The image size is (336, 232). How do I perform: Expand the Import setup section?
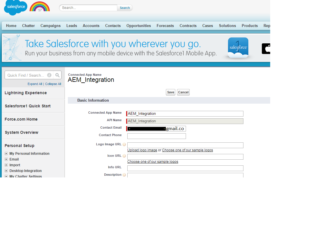6,165
